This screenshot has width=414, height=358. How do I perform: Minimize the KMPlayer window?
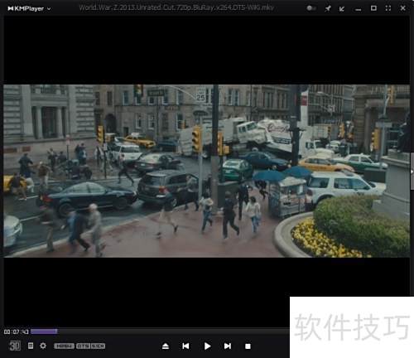359,10
